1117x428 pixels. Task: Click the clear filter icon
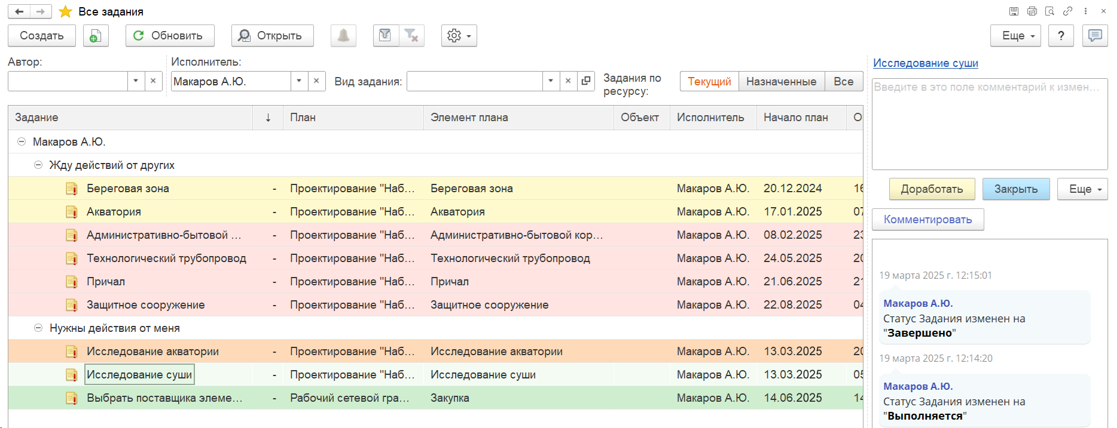(411, 36)
